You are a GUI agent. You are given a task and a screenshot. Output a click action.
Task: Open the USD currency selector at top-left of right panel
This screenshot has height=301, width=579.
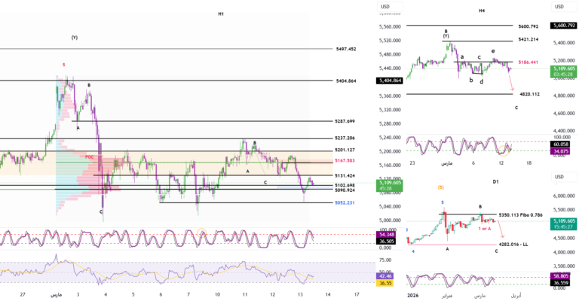point(386,8)
